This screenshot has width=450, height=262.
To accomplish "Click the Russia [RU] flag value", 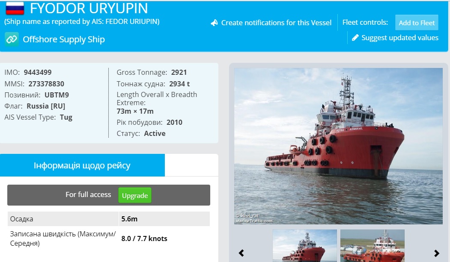I will point(46,106).
